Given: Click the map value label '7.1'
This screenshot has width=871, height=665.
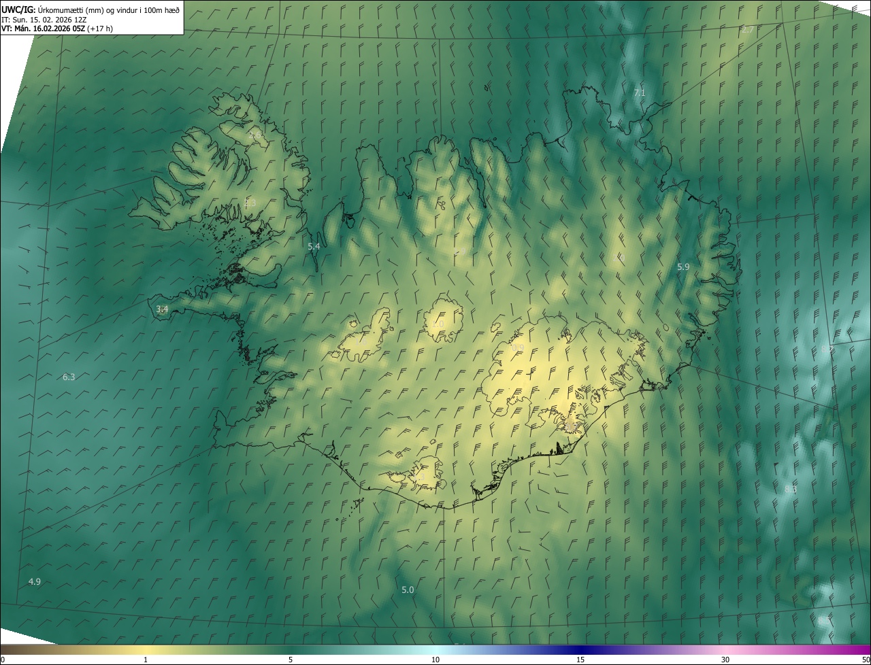Looking at the screenshot, I should (x=640, y=92).
